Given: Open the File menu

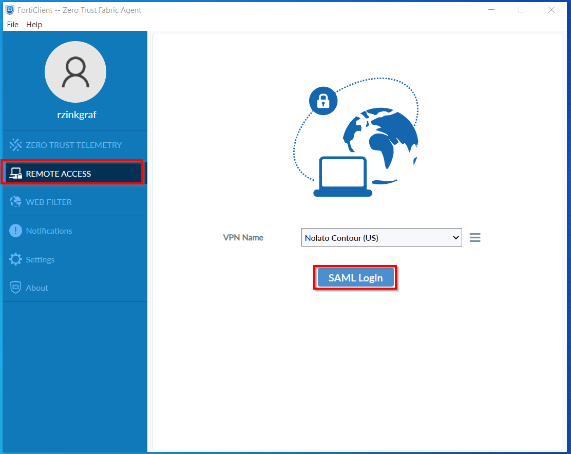Looking at the screenshot, I should (x=13, y=24).
